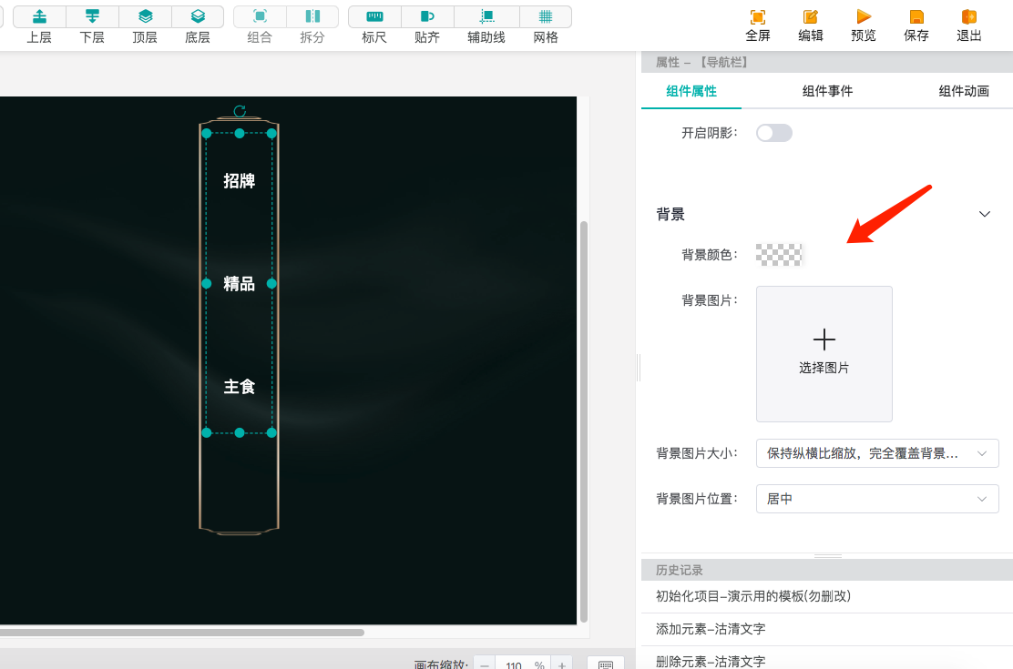Screen dimensions: 1013x669
Task: Open the 背景颜色 background color swatch
Action: tap(779, 254)
